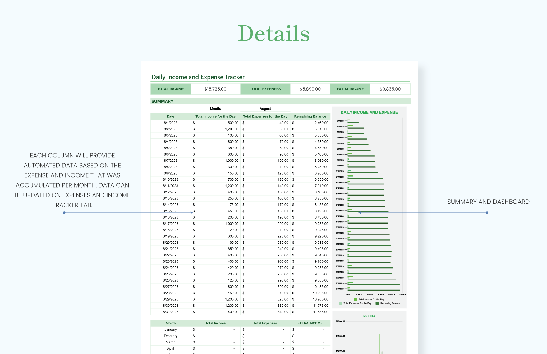Click the Total Income for the Day legend swatch
The width and height of the screenshot is (547, 354).
(355, 299)
